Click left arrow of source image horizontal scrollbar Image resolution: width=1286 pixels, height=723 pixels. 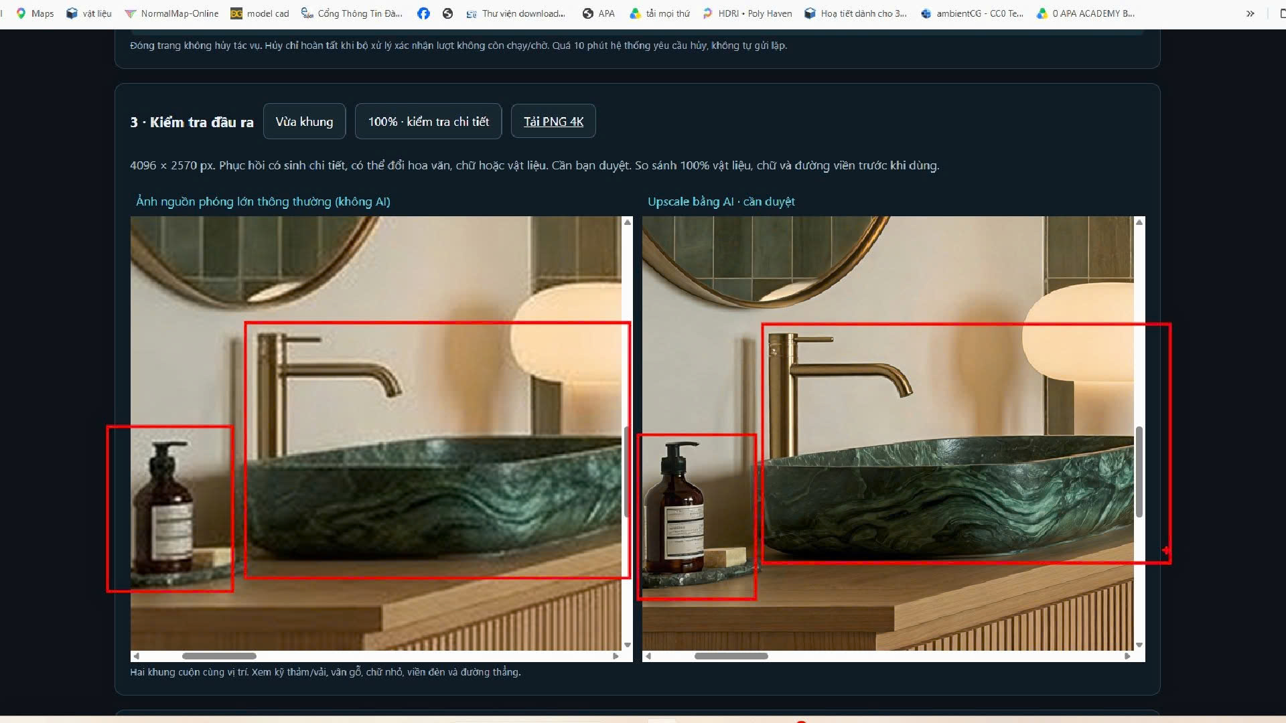(137, 656)
